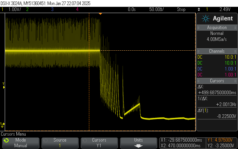Click the ΔX value +499.687500000ms
Viewport: 238px width, 149px height.
click(x=217, y=92)
